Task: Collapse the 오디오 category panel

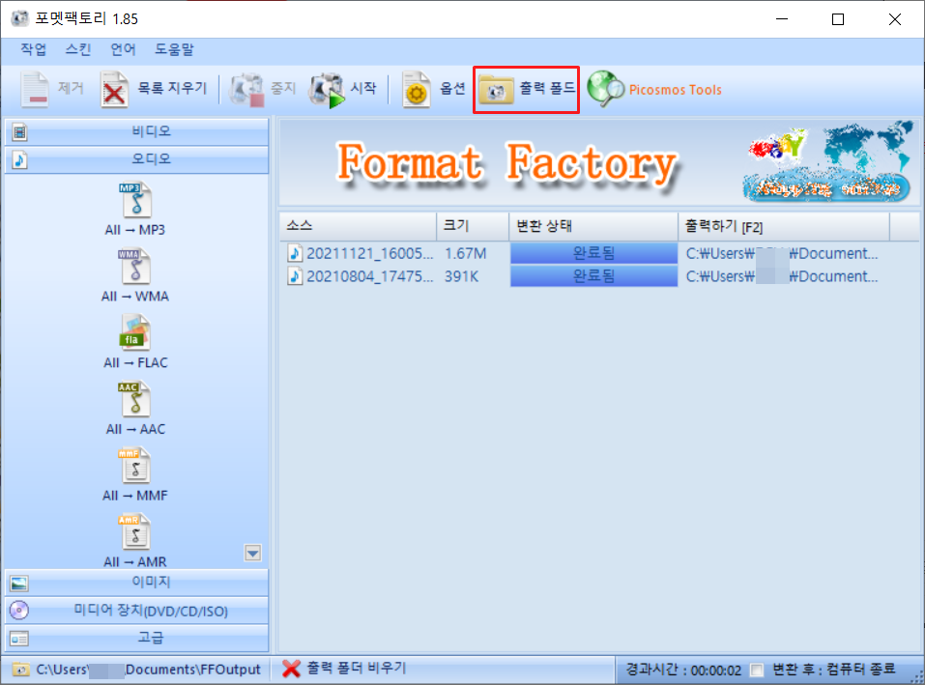Action: 137,159
